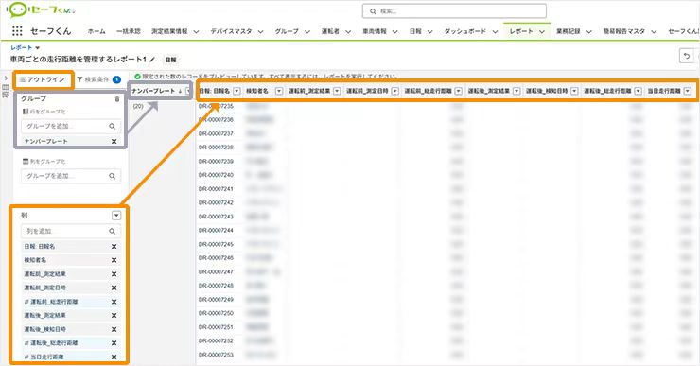Open the 簡易報告マスタ nav tab

point(624,32)
